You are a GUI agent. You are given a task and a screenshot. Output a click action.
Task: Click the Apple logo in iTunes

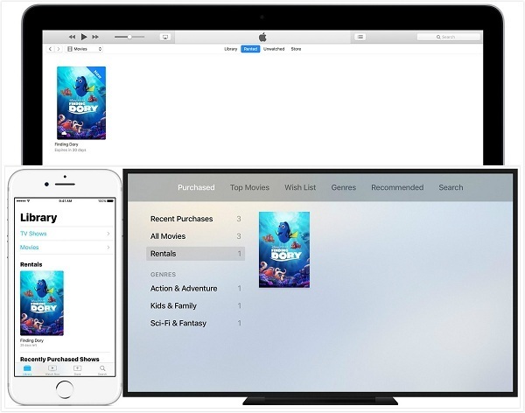[x=262, y=37]
